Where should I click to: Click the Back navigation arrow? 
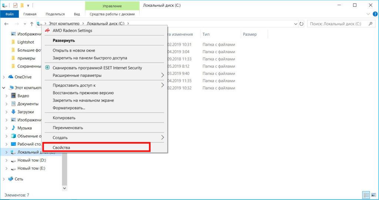point(6,24)
